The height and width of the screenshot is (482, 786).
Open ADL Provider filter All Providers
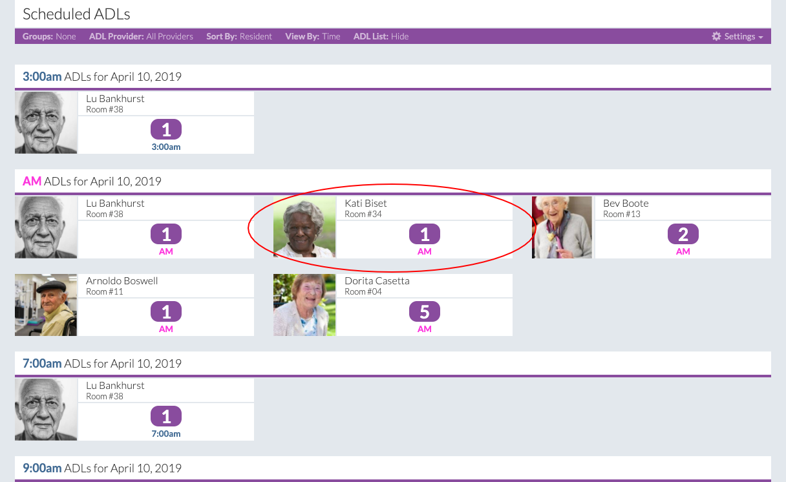coord(141,36)
